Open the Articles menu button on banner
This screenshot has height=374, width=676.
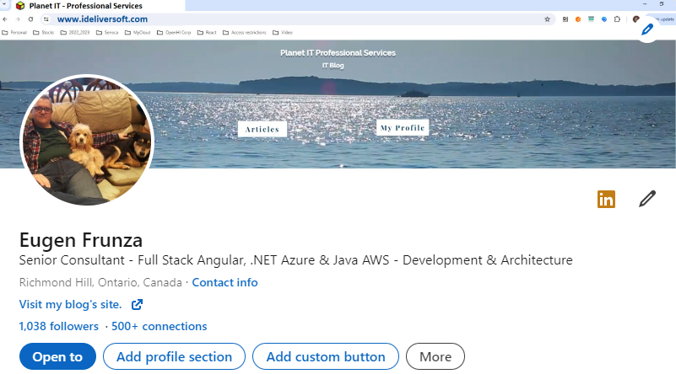(262, 129)
